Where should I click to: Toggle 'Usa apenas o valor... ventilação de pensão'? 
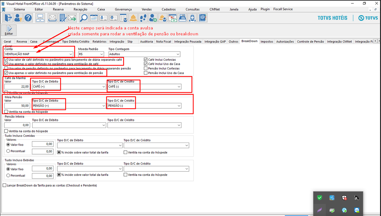[x=6, y=73]
